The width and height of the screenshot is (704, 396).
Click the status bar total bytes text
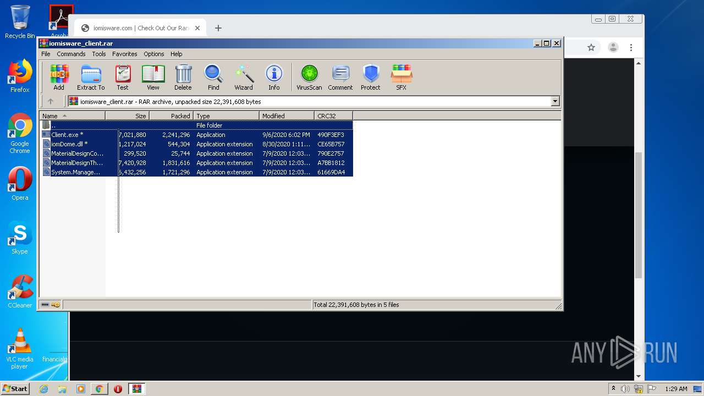356,305
